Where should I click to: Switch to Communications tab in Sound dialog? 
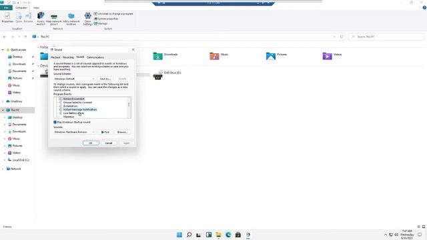click(95, 57)
